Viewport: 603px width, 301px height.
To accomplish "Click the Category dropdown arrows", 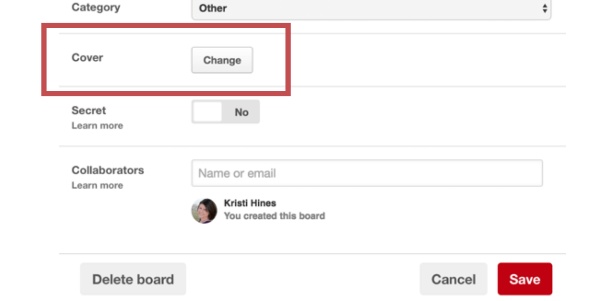I will coord(544,8).
